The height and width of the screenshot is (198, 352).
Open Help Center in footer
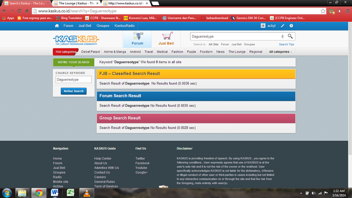[x=103, y=158]
